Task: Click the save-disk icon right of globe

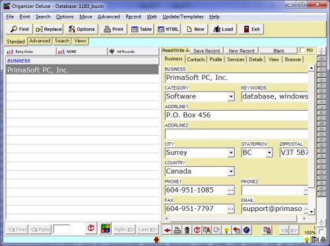Action: [267, 230]
